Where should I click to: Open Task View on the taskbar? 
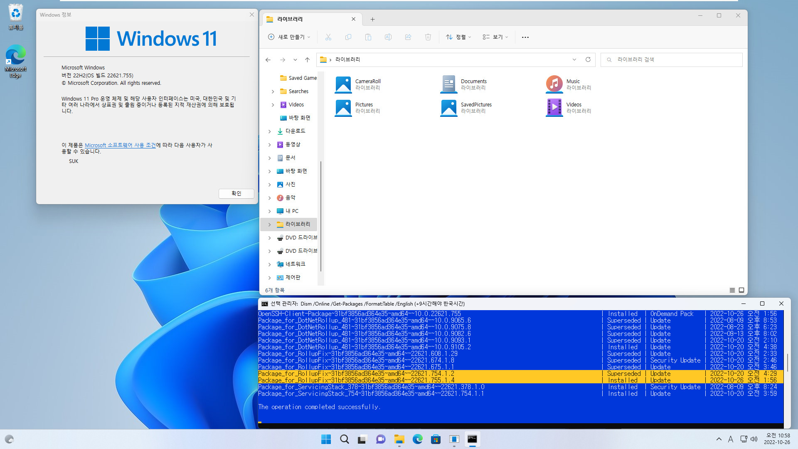point(362,439)
